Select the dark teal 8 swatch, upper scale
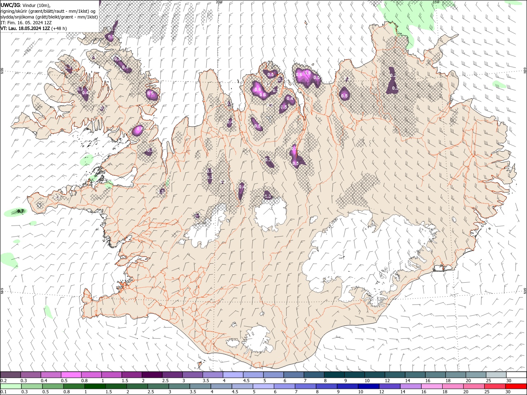The image size is (527, 395). click(x=334, y=375)
